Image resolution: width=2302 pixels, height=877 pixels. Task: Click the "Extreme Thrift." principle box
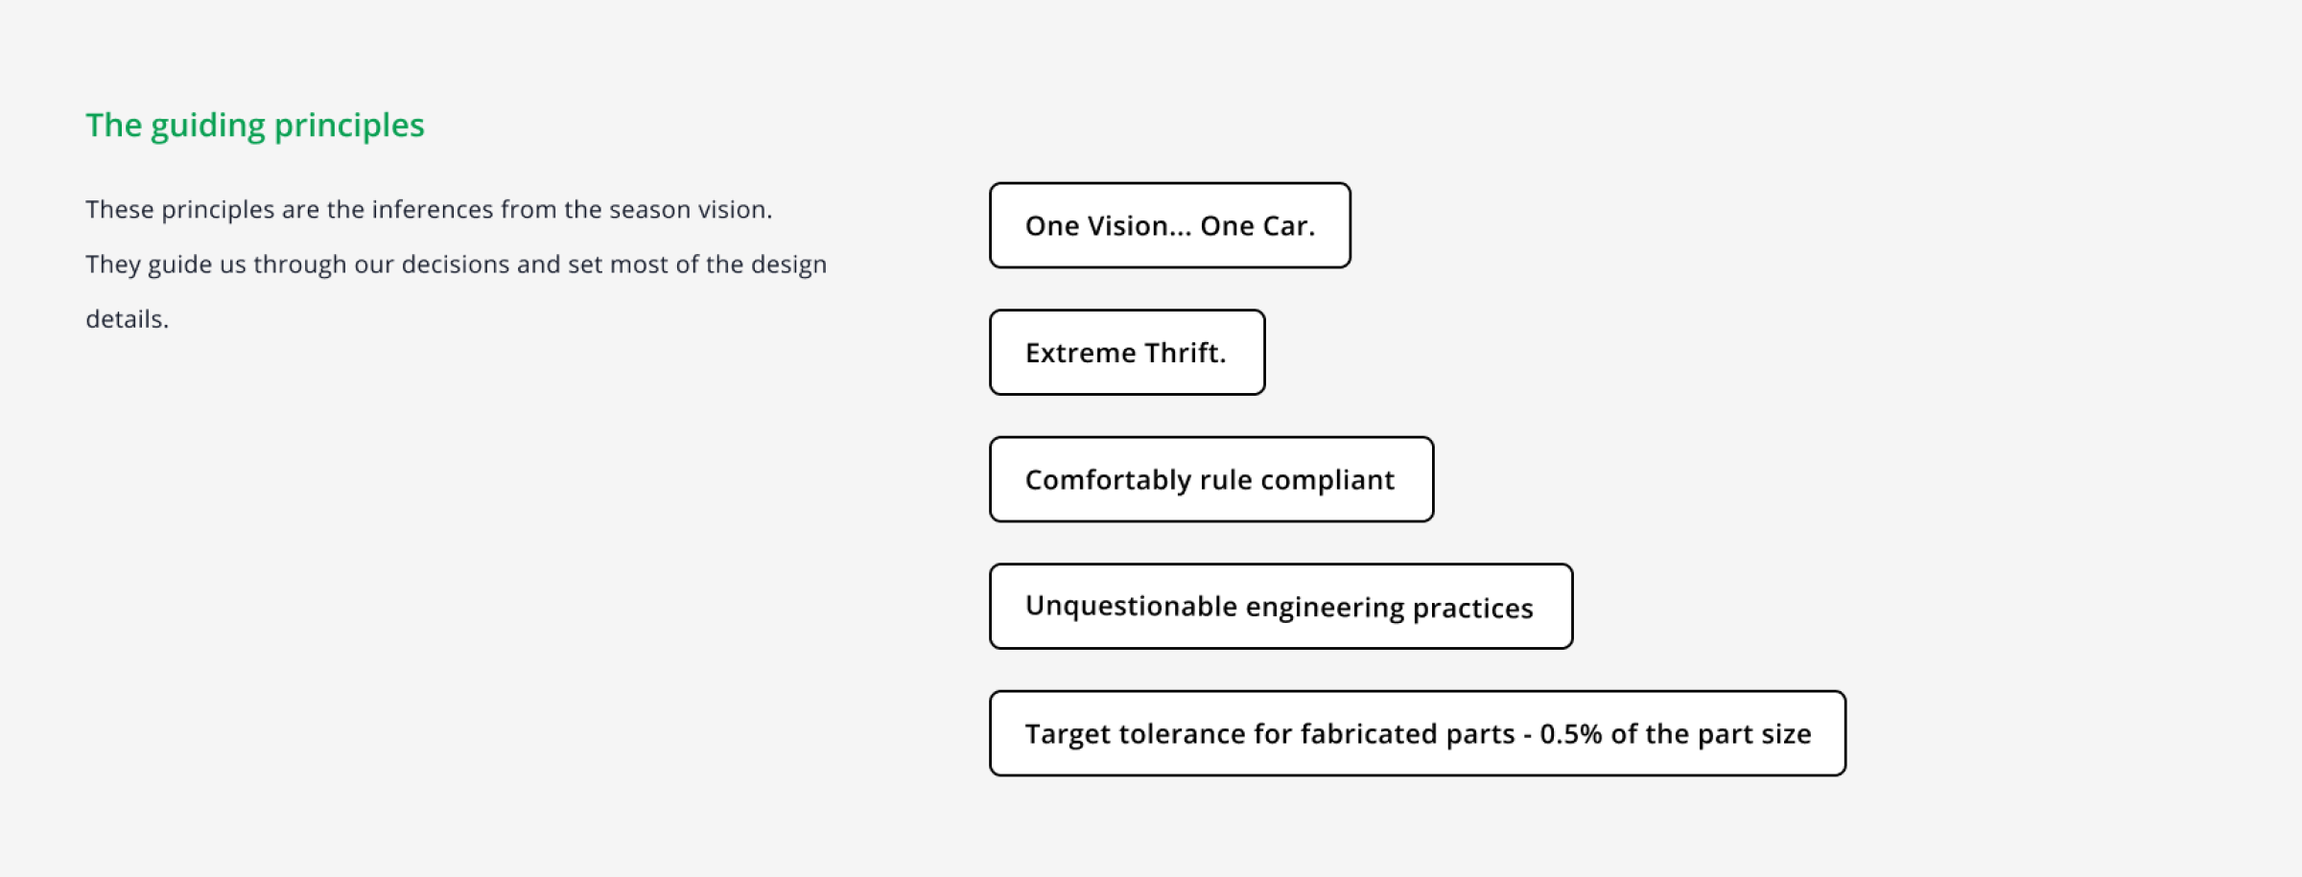(1126, 353)
